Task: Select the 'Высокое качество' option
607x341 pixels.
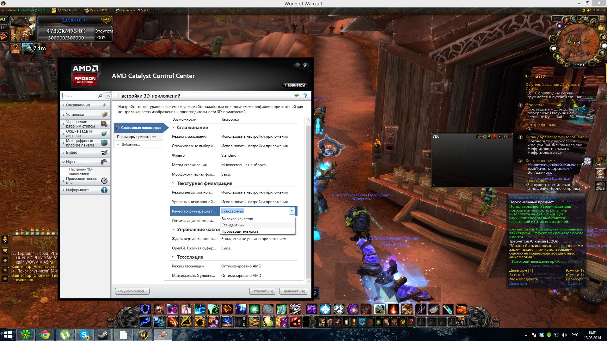Action: tap(237, 219)
